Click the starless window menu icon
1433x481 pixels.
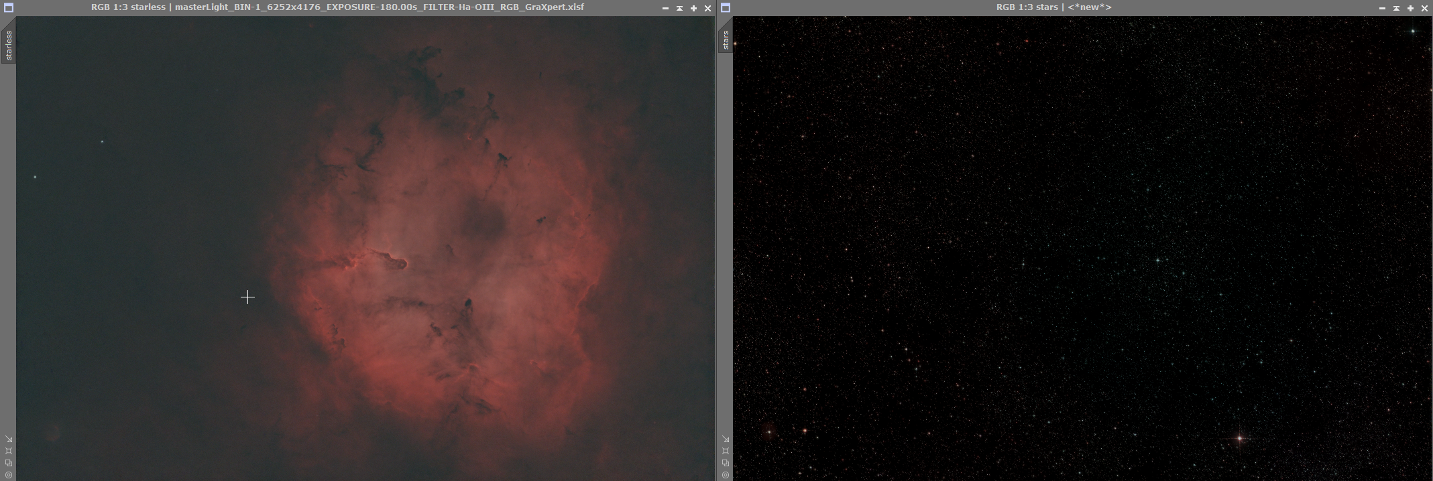pyautogui.click(x=9, y=8)
